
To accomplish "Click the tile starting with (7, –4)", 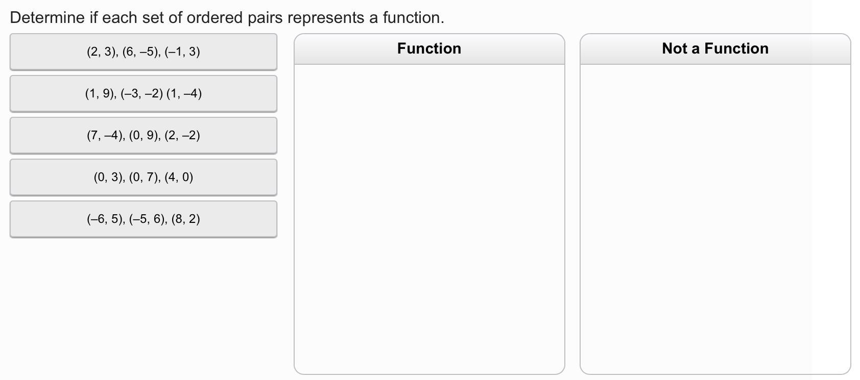I will pyautogui.click(x=143, y=135).
